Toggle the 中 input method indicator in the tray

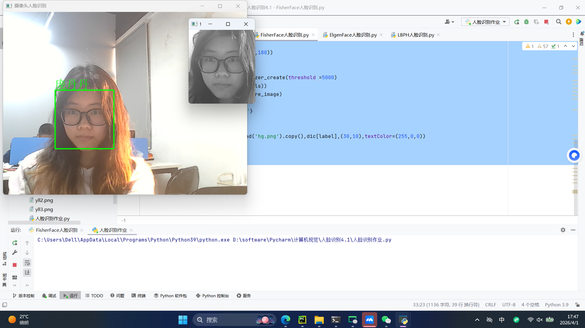tap(502, 319)
